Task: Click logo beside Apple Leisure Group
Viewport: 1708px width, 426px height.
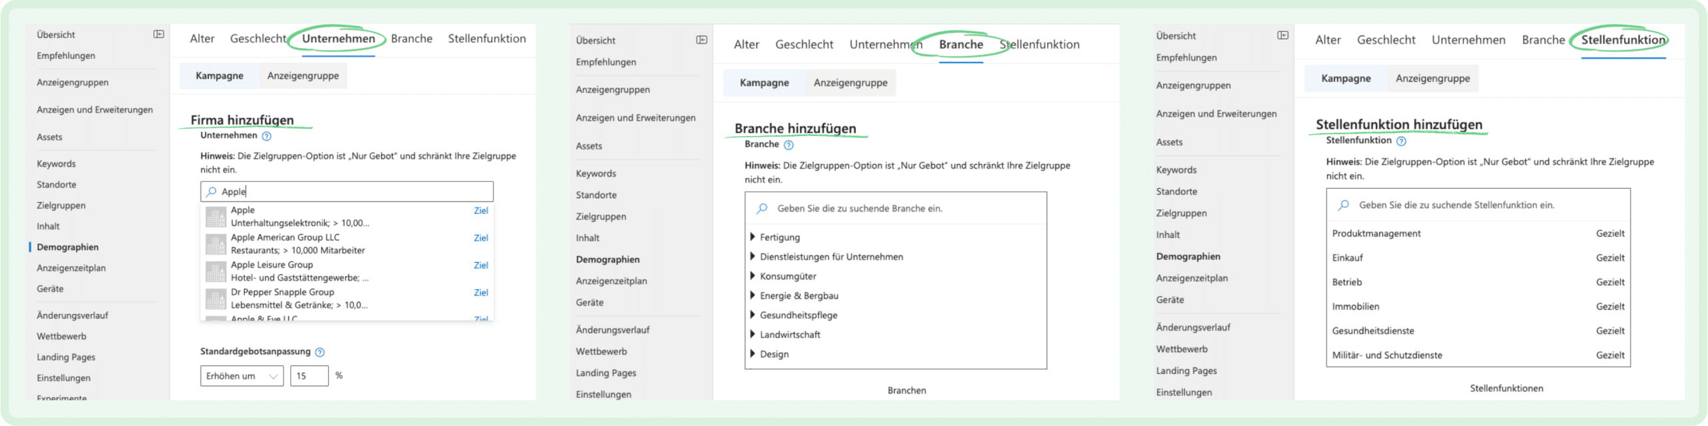Action: (216, 271)
